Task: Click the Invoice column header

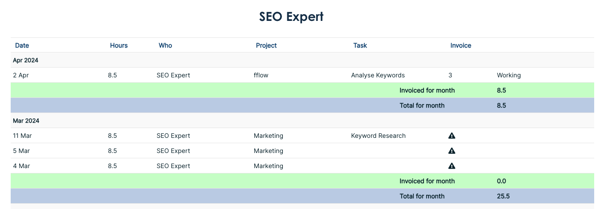Action: 461,45
